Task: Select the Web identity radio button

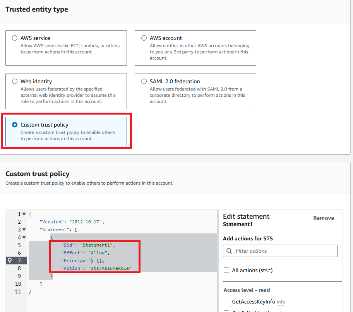Action: click(15, 81)
